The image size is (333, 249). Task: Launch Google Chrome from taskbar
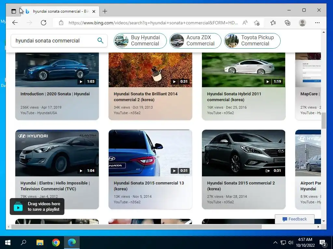coord(56,243)
